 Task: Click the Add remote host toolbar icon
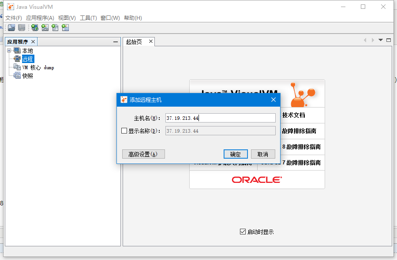[35, 28]
